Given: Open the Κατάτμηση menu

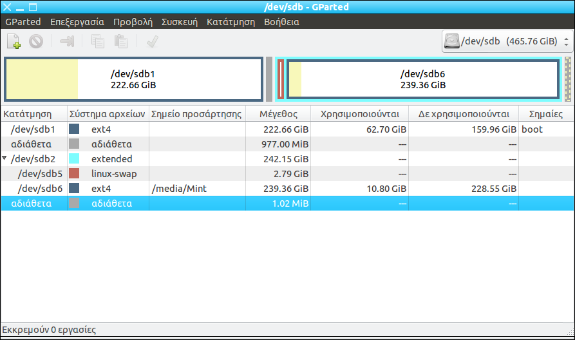Looking at the screenshot, I should pyautogui.click(x=231, y=22).
